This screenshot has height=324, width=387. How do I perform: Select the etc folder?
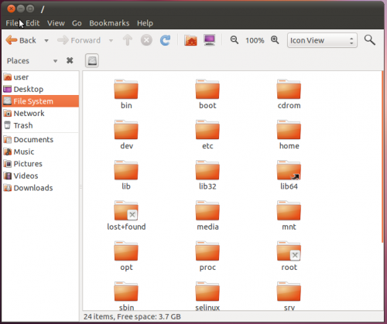(207, 135)
